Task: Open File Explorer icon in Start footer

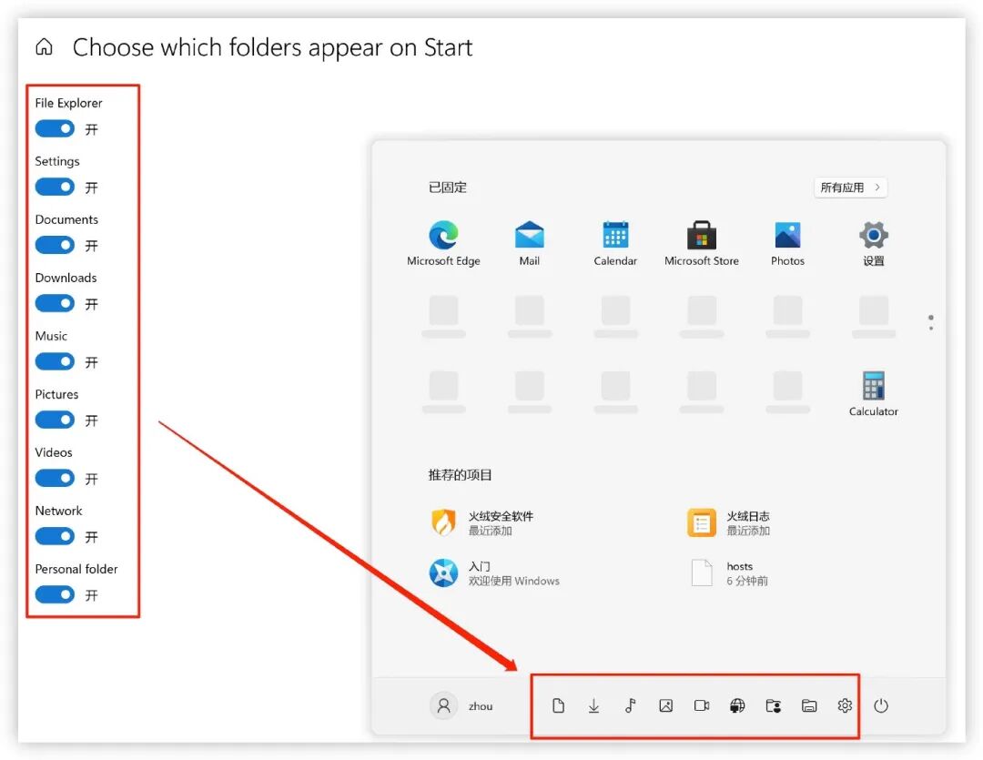Action: 809,706
